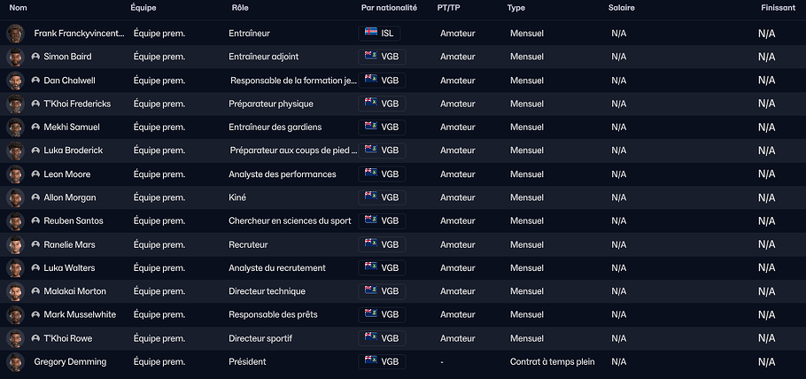Click the Finissant column header
Image resolution: width=806 pixels, height=379 pixels.
[x=778, y=8]
